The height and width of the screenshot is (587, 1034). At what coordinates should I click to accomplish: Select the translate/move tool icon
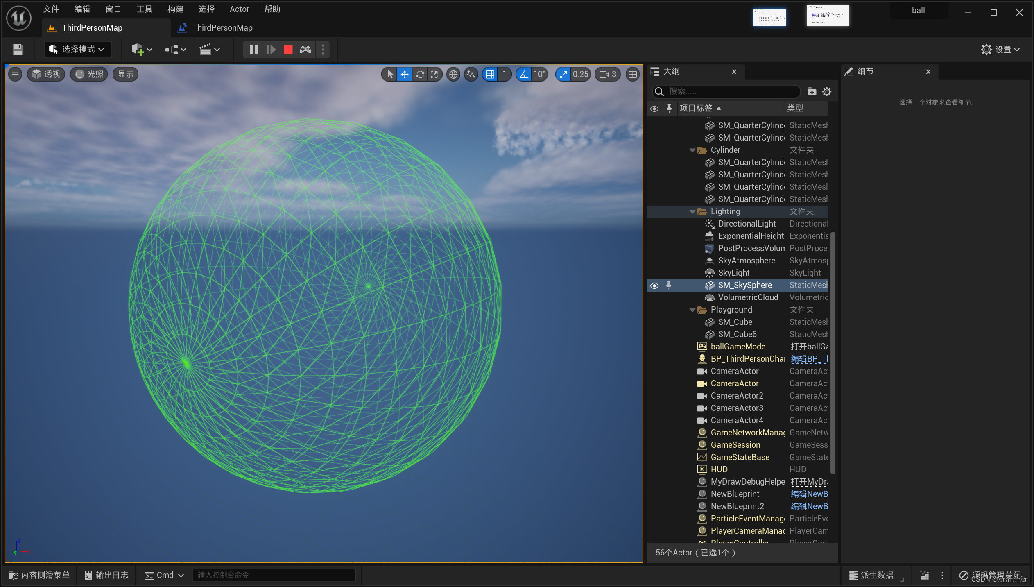[x=404, y=74]
